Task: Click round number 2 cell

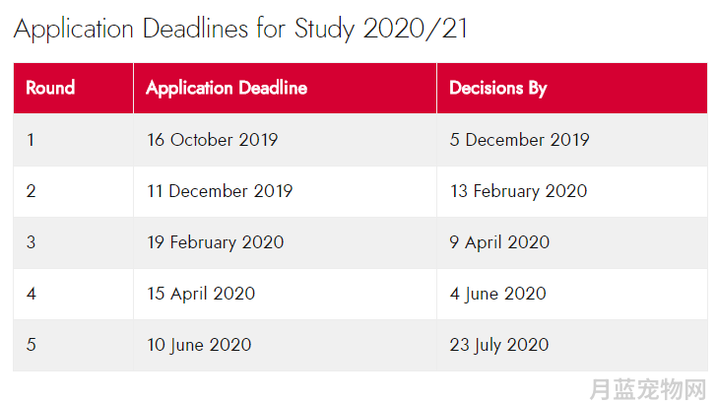Action: point(73,191)
